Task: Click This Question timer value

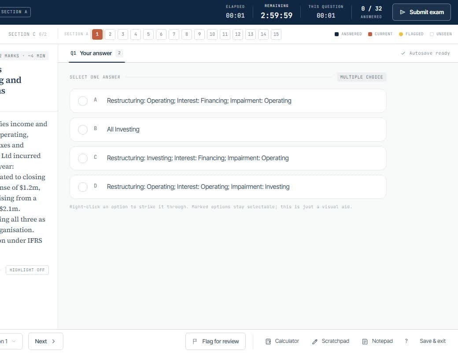Action: (326, 15)
